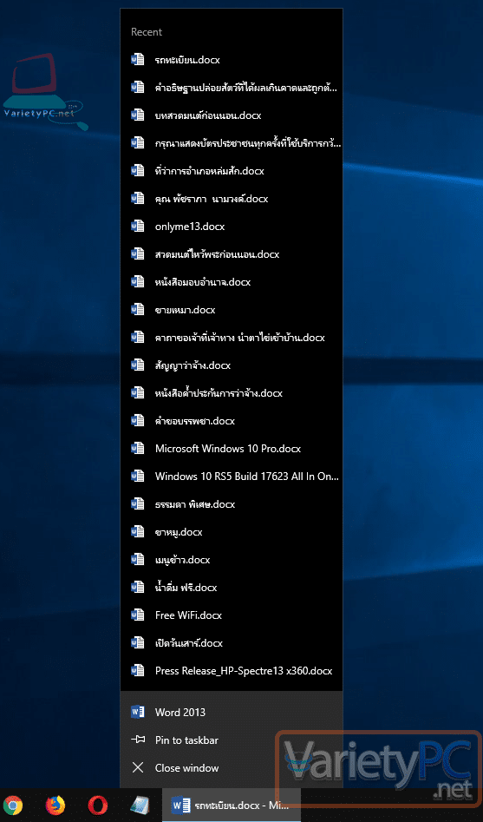483x822 pixels.
Task: Click the document icon of Microsoft Windows 10 Pro.docx
Action: point(138,448)
